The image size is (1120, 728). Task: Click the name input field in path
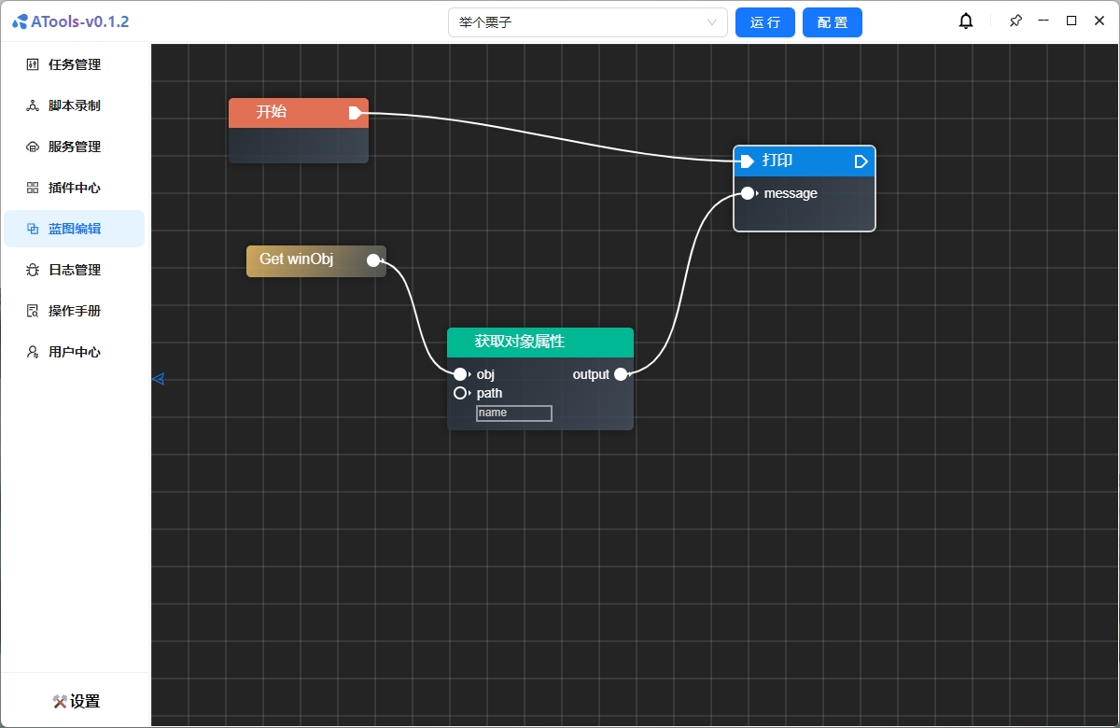513,413
